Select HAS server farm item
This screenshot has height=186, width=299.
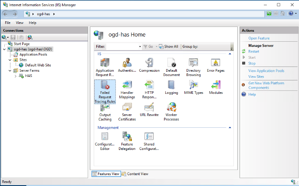[28, 76]
